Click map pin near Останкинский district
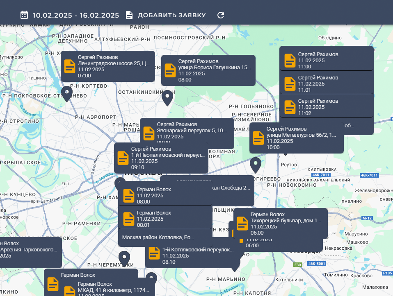This screenshot has height=296, width=393. point(167,97)
